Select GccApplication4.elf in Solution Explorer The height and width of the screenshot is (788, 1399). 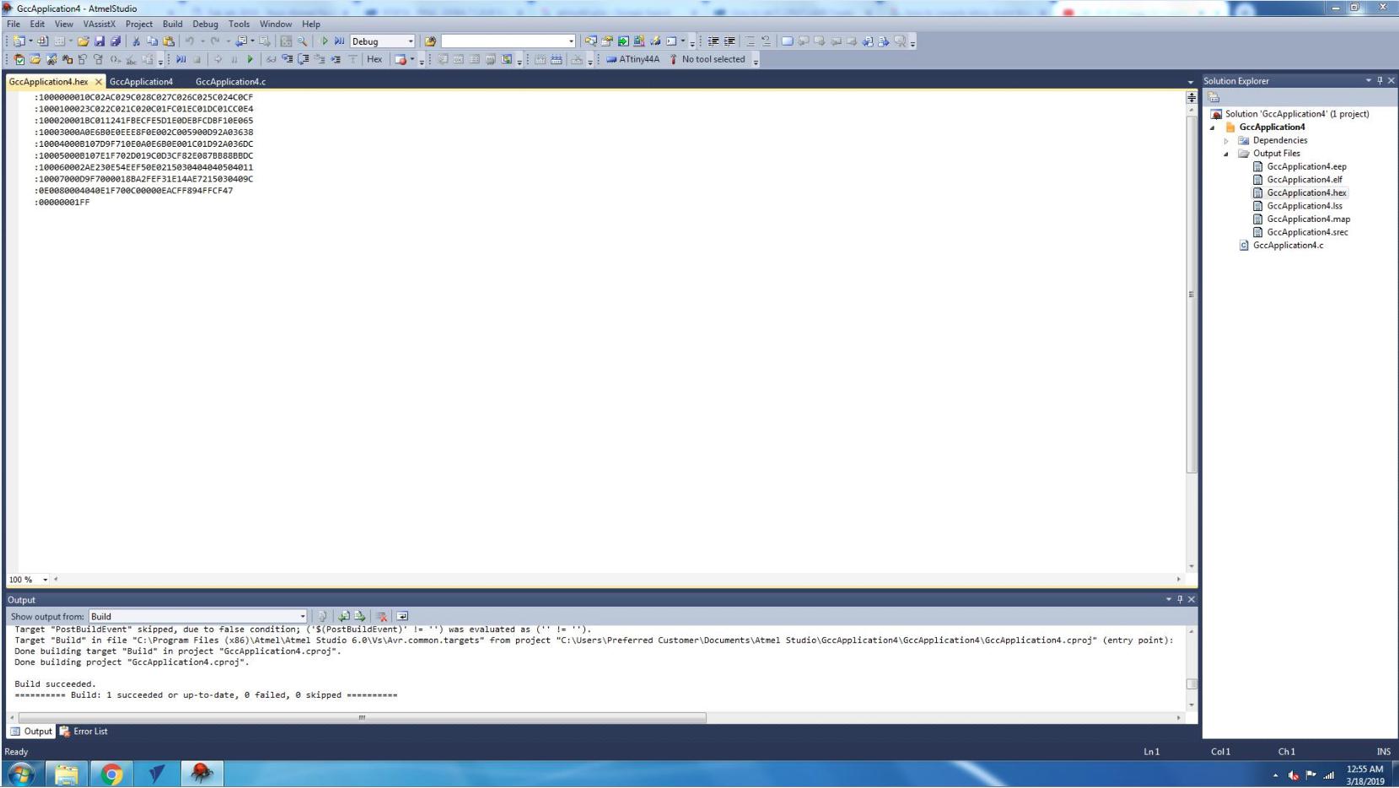click(x=1304, y=180)
